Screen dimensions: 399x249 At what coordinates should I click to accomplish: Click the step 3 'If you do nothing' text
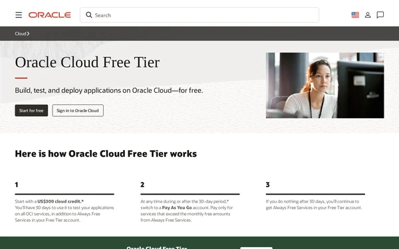[x=314, y=205]
